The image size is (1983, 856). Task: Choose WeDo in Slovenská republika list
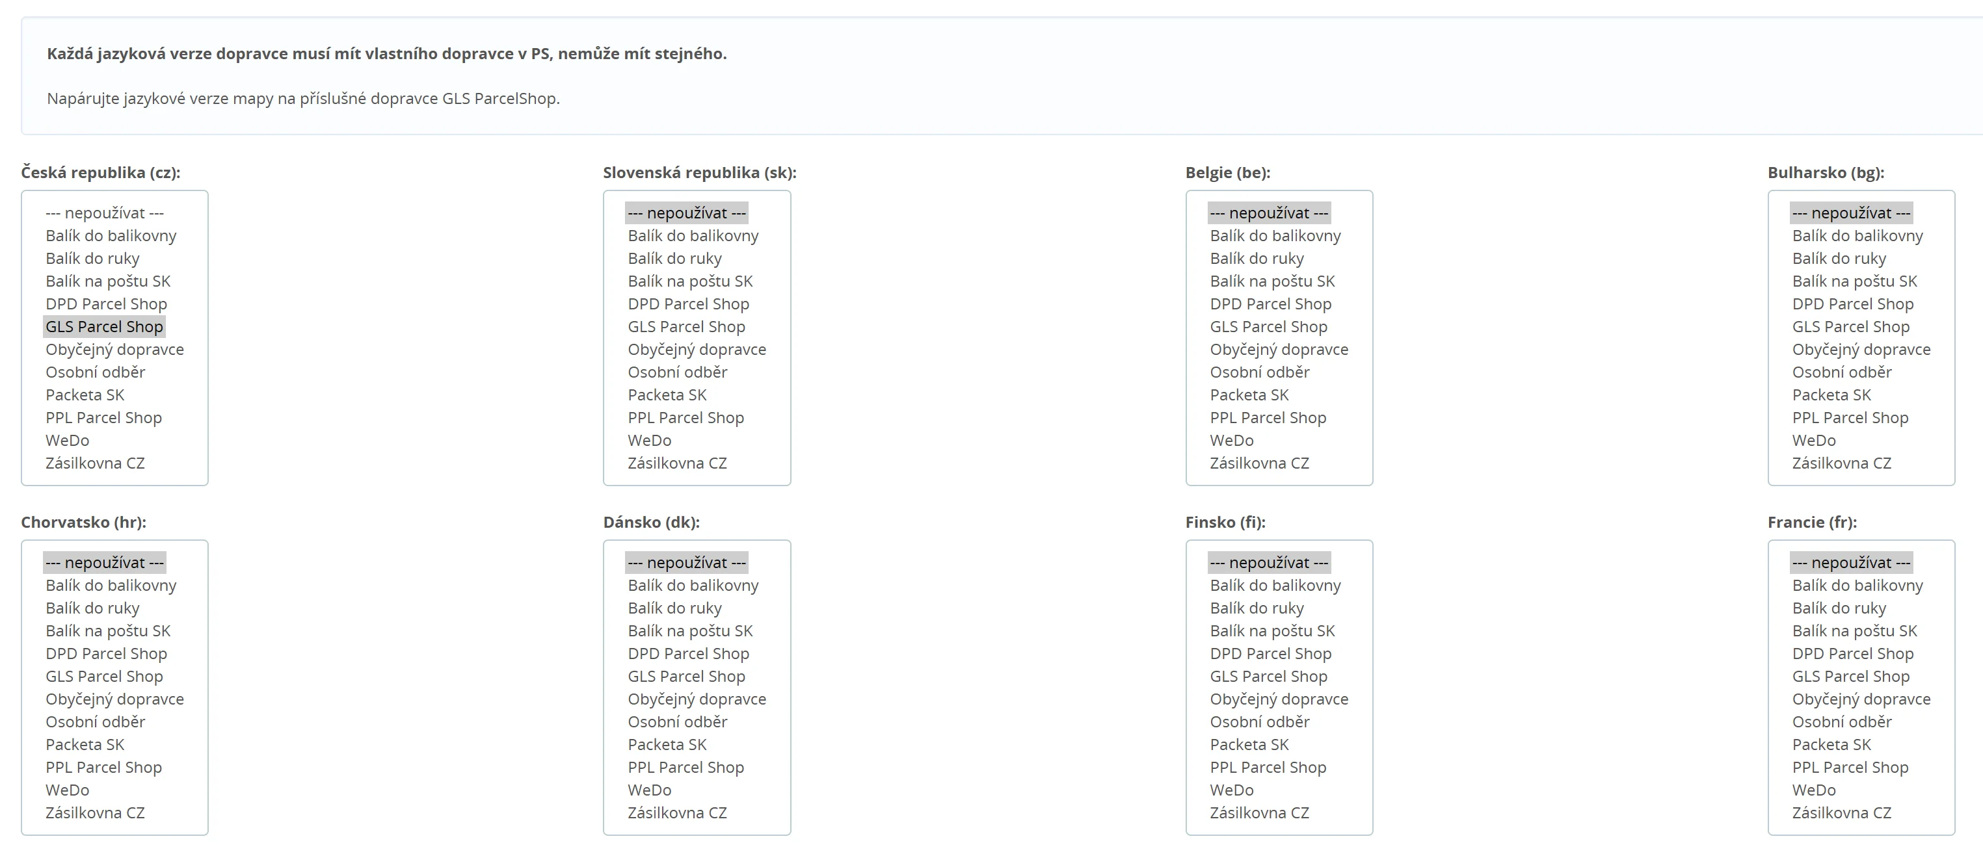[649, 441]
